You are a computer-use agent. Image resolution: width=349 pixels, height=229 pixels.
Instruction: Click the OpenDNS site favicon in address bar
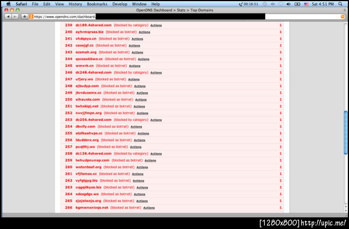pyautogui.click(x=31, y=16)
